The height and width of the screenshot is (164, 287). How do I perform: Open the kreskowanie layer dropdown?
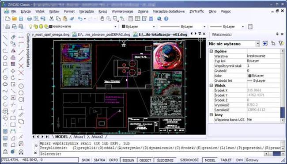[x=115, y=27]
